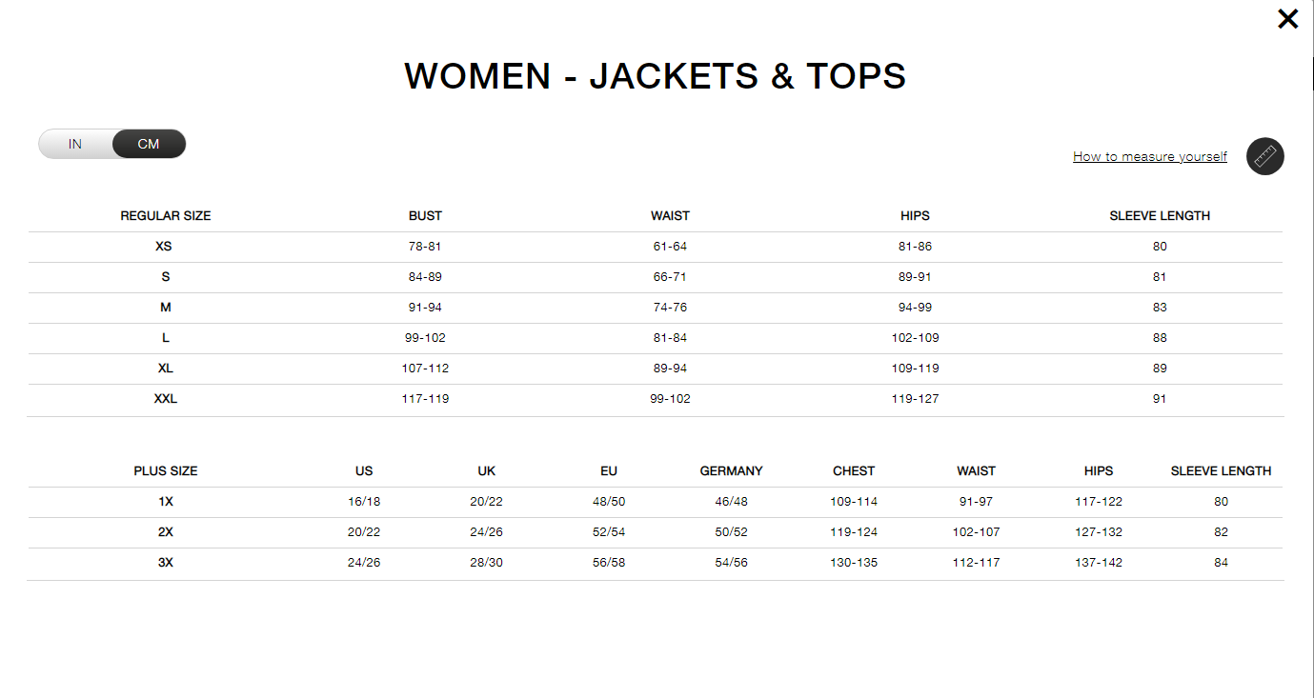Select the 3X plus size row

(656, 563)
